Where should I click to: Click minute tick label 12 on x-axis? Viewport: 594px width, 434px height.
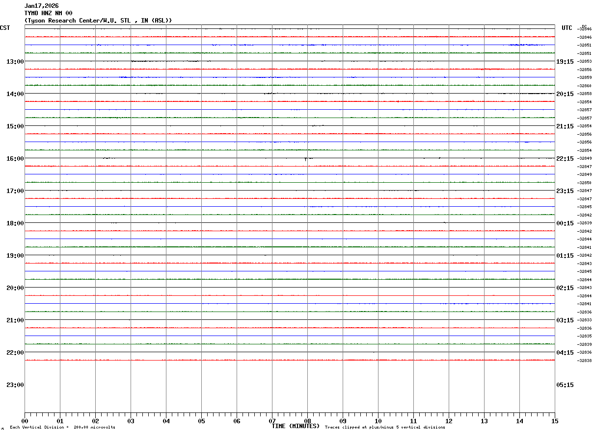[x=449, y=421]
